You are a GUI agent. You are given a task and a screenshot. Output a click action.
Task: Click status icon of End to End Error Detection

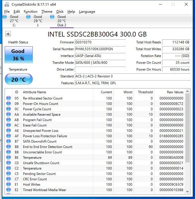9,147
